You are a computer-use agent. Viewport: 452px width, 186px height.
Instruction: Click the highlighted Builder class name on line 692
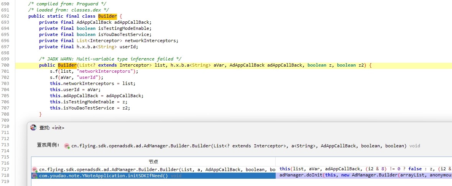point(107,16)
